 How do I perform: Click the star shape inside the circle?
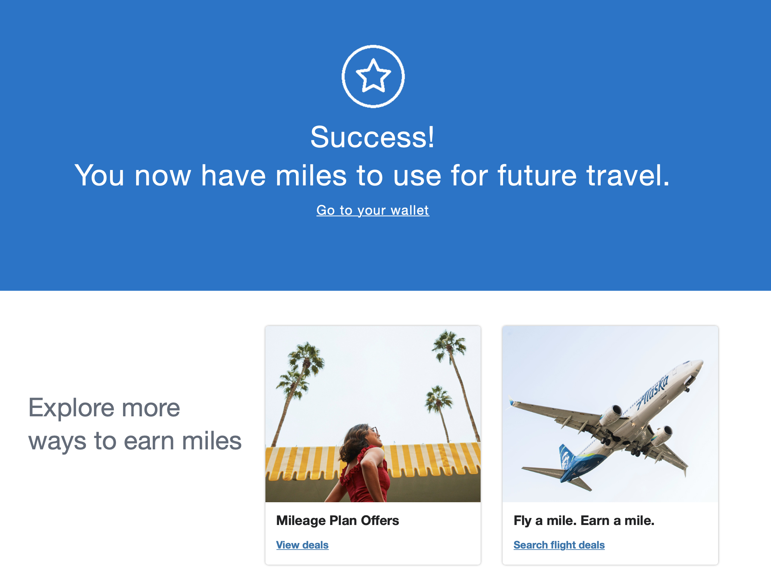tap(373, 76)
